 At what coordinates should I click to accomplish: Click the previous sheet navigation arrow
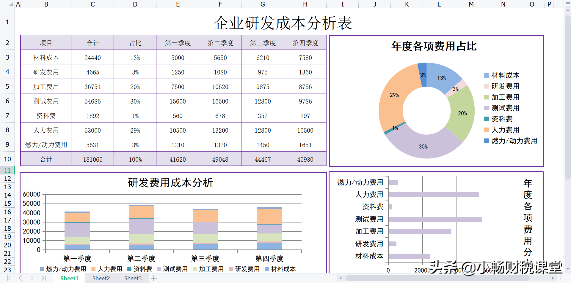[x=20, y=278]
